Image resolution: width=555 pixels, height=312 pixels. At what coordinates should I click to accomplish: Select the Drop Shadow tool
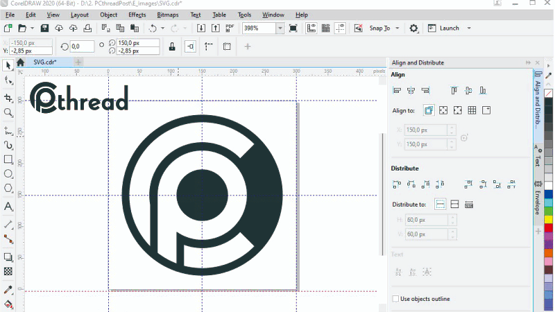tap(8, 257)
